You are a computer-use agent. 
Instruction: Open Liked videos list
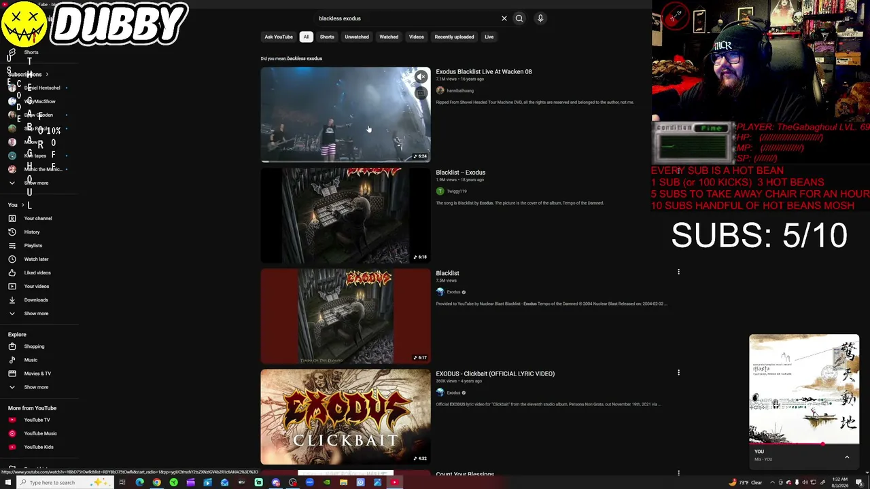click(37, 273)
